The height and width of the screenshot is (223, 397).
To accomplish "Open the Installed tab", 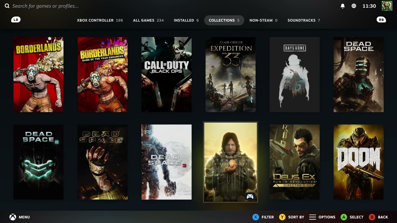I will pyautogui.click(x=186, y=20).
